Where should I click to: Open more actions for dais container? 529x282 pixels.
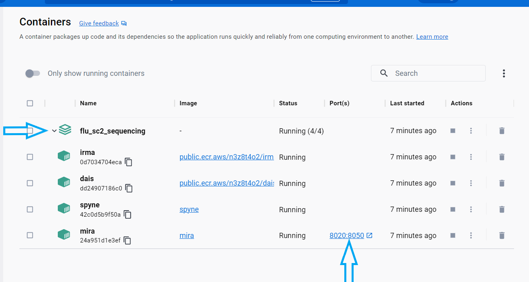(471, 183)
